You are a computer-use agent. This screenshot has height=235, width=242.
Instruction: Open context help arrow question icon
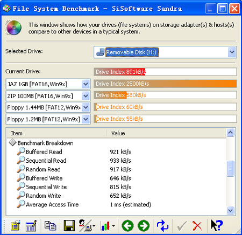pos(217,225)
